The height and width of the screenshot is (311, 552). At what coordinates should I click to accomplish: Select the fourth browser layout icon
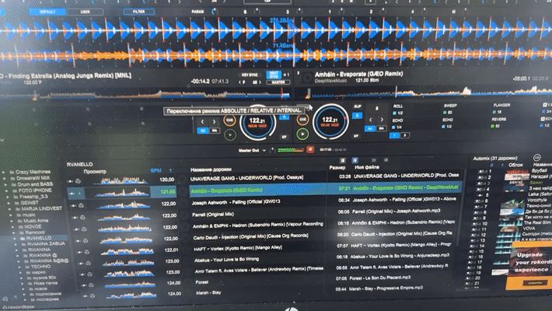pyautogui.click(x=386, y=160)
